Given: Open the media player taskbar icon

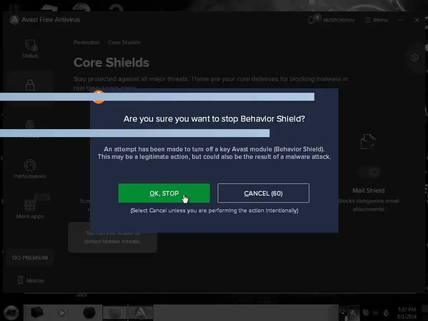Looking at the screenshot, I should pyautogui.click(x=62, y=313).
